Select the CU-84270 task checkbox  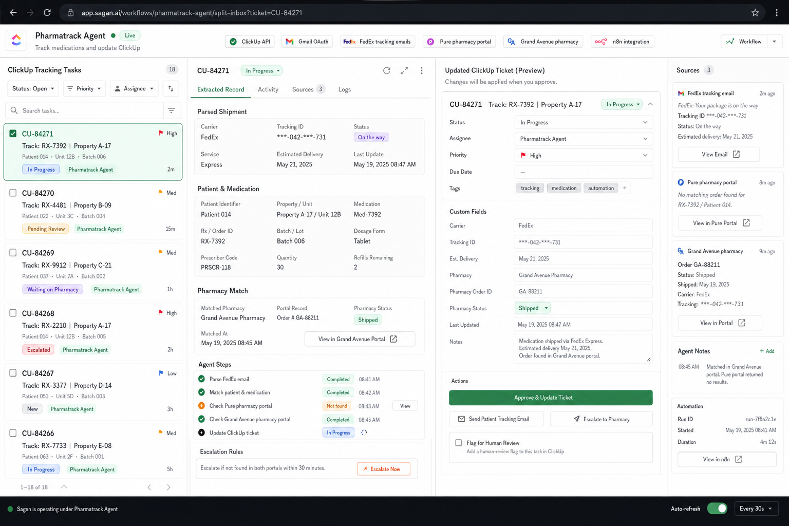click(x=13, y=193)
